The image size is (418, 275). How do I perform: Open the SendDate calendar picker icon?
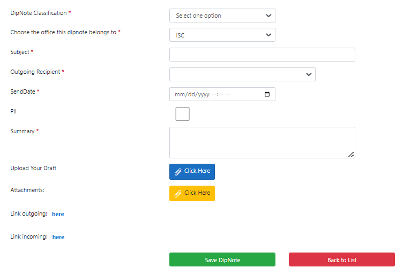[267, 94]
